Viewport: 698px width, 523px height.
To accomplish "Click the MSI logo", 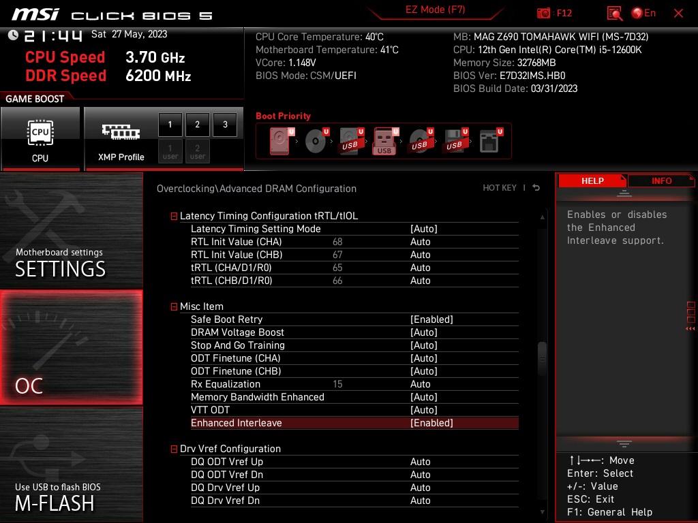I will (35, 14).
